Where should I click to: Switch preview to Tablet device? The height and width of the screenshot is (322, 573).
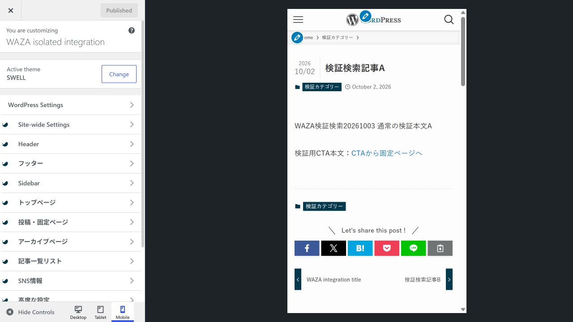pos(100,312)
